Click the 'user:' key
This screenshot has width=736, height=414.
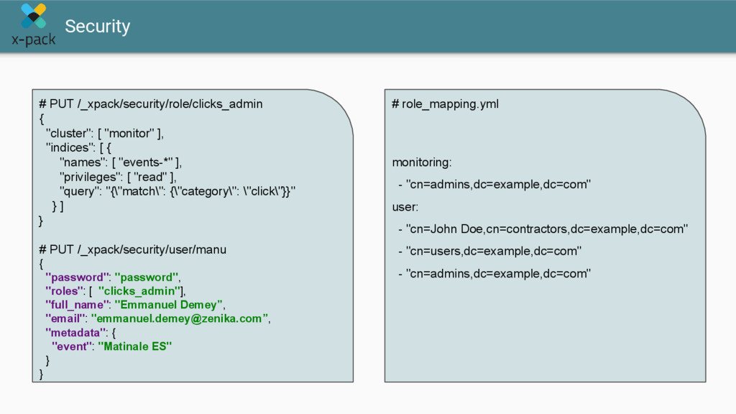tap(405, 207)
